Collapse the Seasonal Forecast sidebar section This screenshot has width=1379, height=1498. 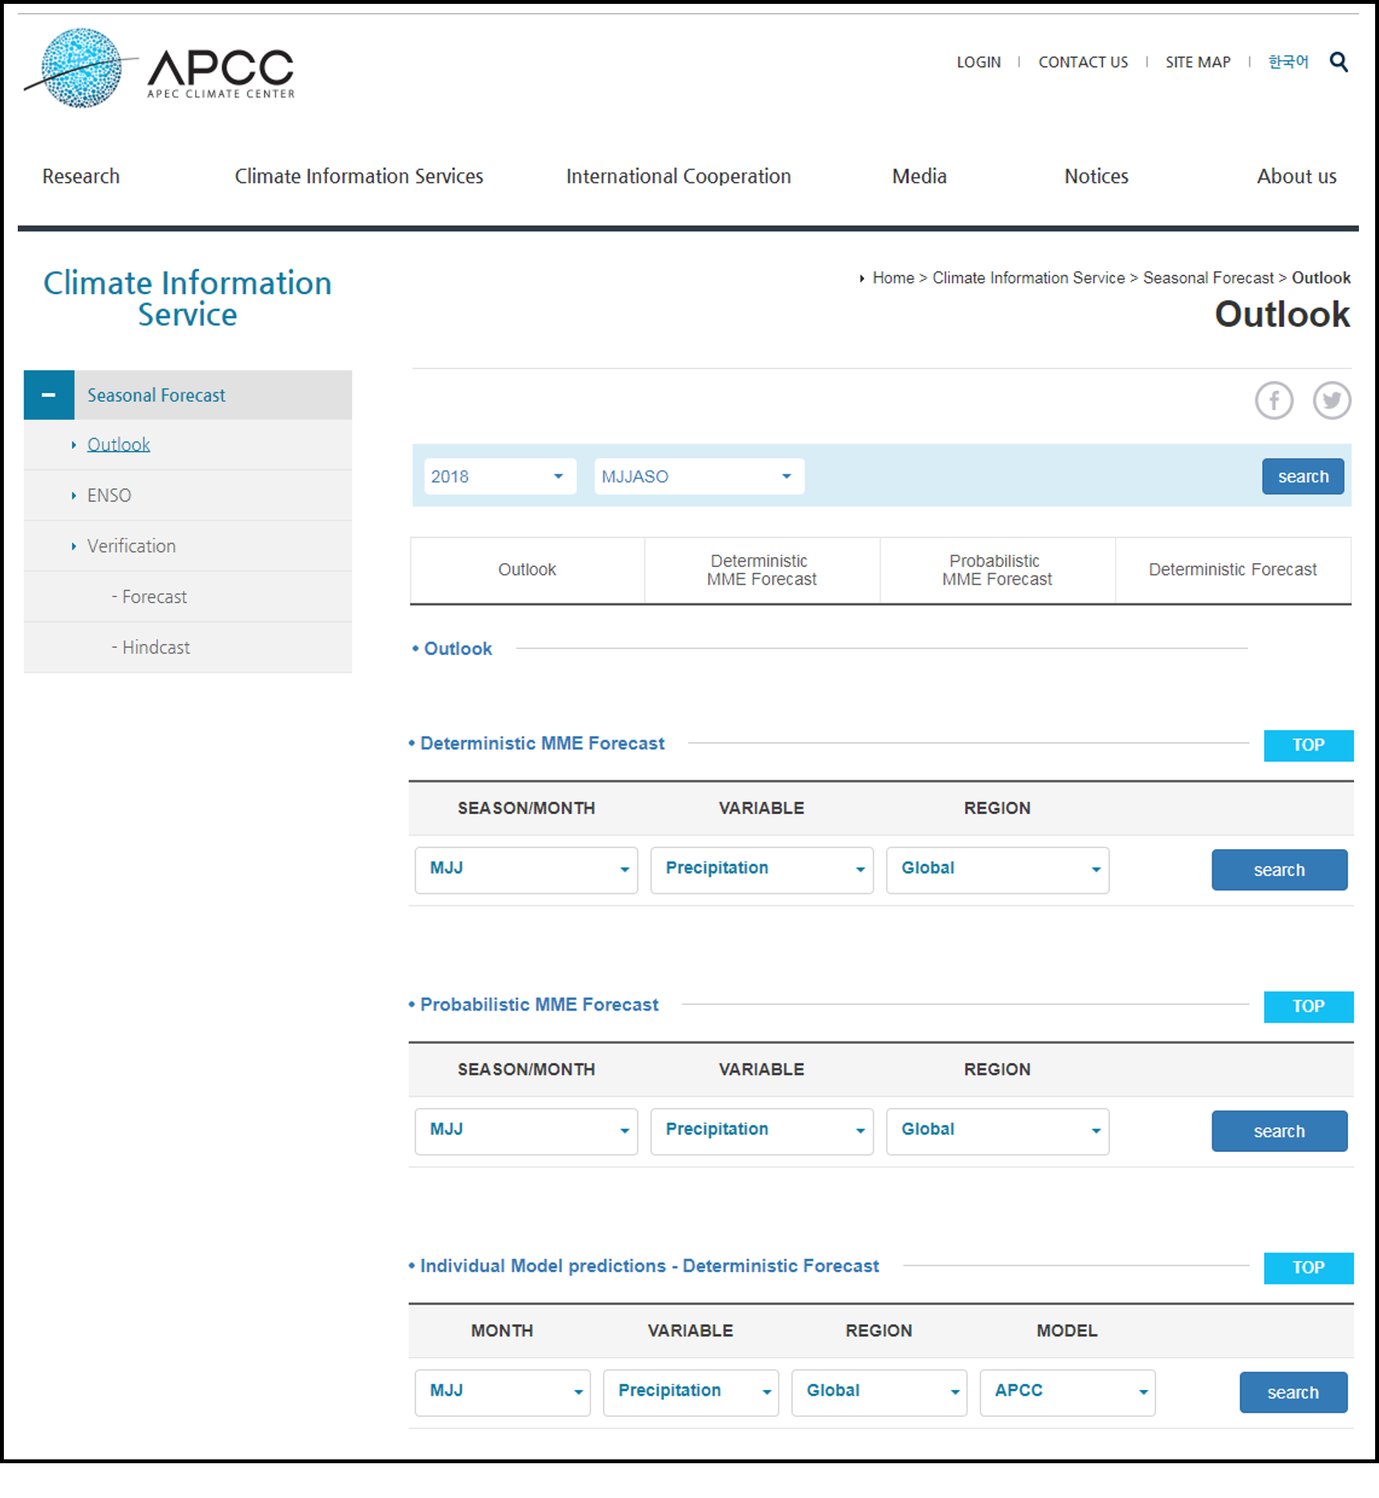coord(49,395)
